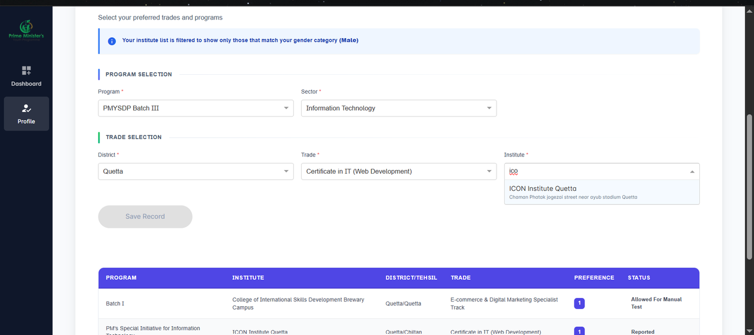This screenshot has width=754, height=335.
Task: Click the STATUS column header
Action: 639,278
